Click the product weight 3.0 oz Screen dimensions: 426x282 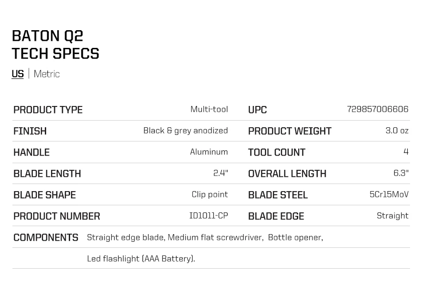coord(397,130)
